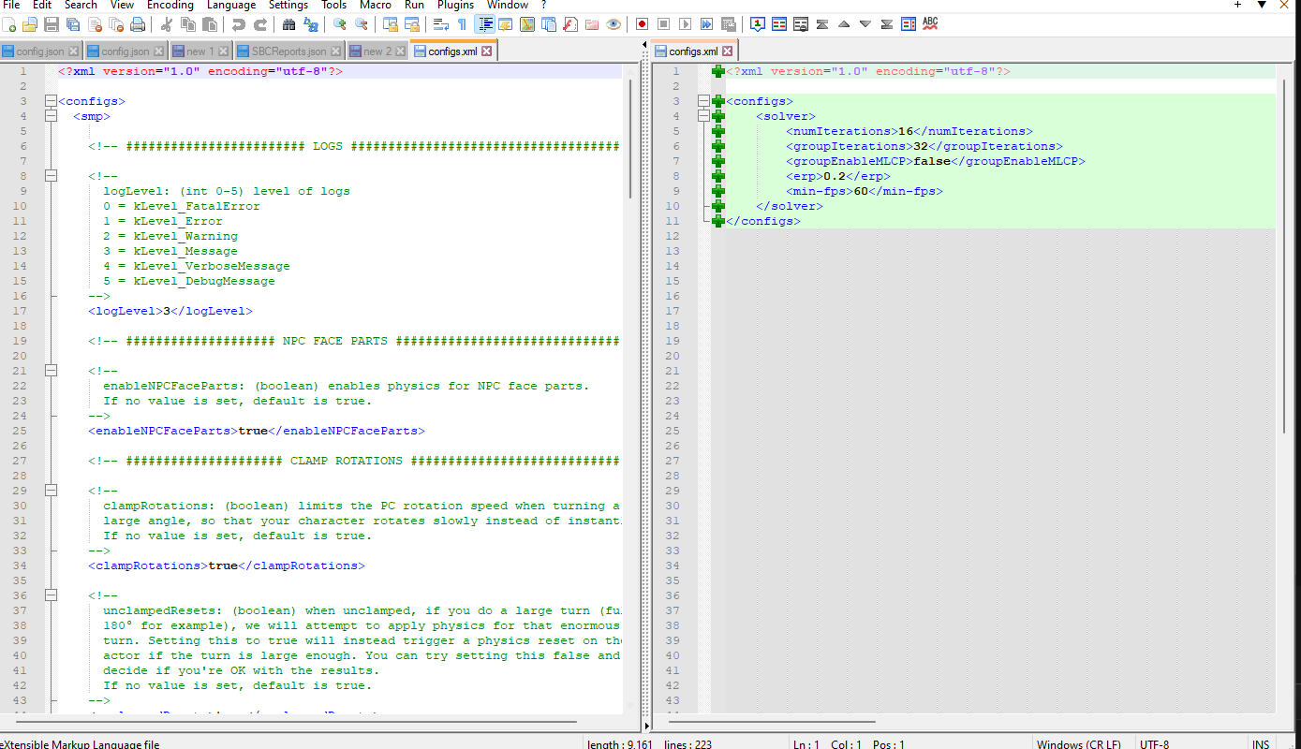Collapse the <configs> fold in left pane
The image size is (1301, 749).
(x=51, y=101)
